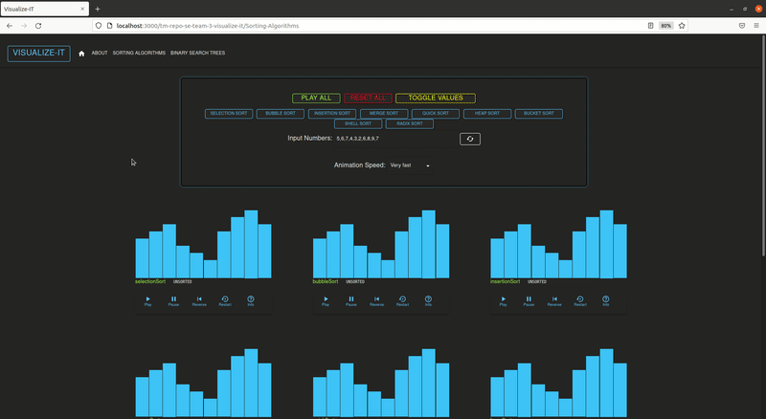Open Pocket save icon
This screenshot has width=766, height=419.
tap(742, 26)
